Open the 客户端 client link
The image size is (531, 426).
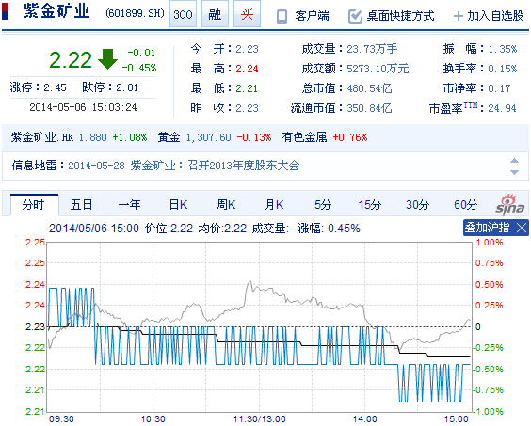point(312,16)
